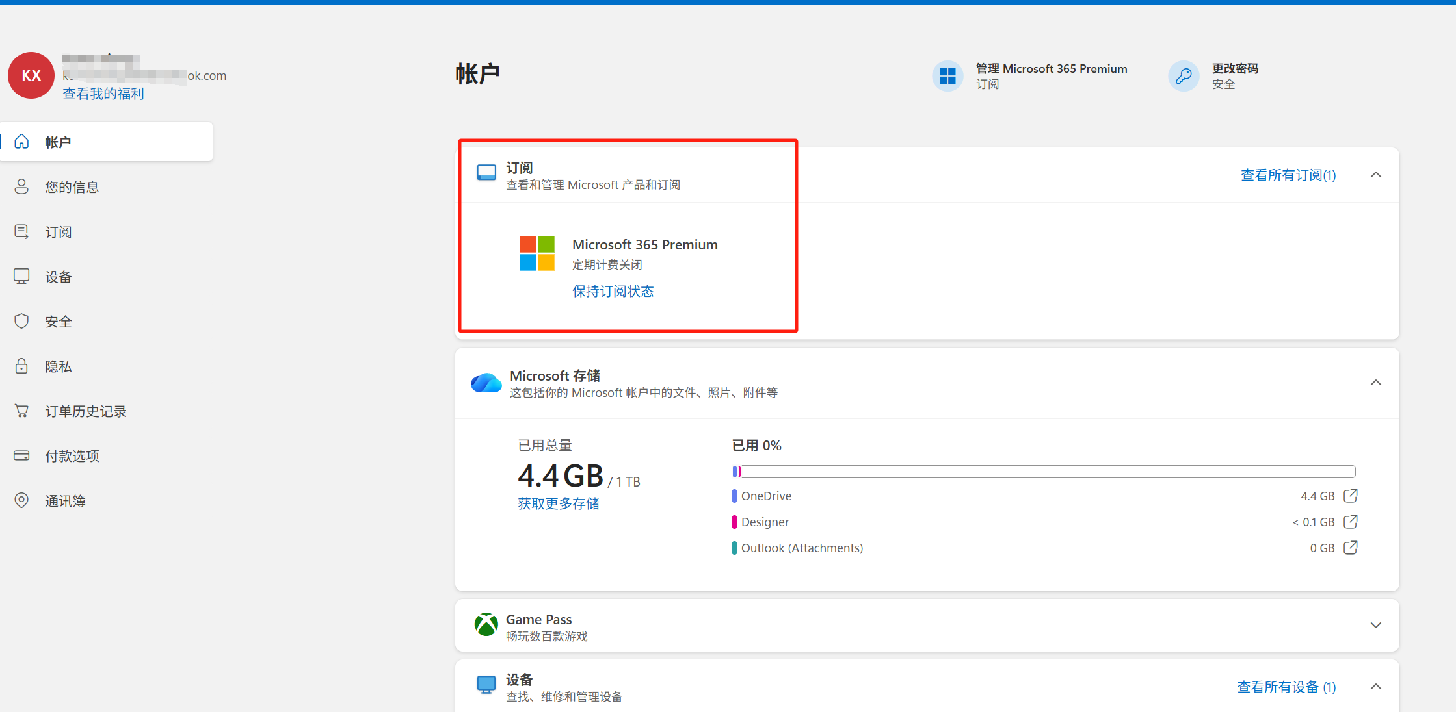Open OneDrive storage external link icon
Viewport: 1456px width, 712px height.
[x=1351, y=496]
